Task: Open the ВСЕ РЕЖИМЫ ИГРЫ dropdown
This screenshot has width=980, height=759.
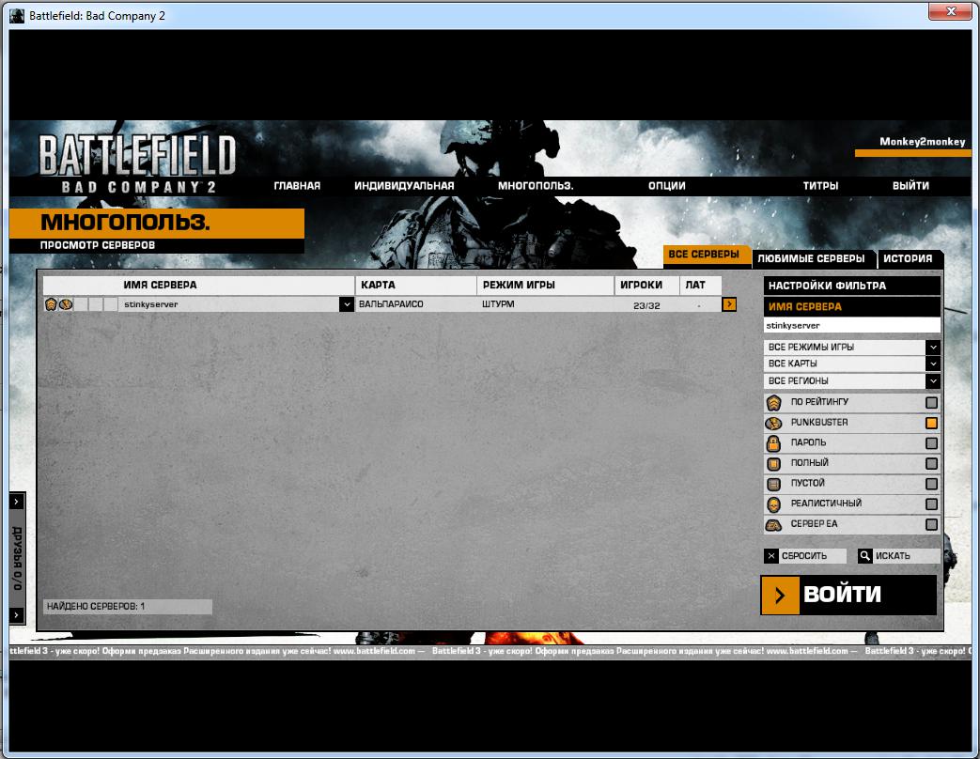Action: 932,348
